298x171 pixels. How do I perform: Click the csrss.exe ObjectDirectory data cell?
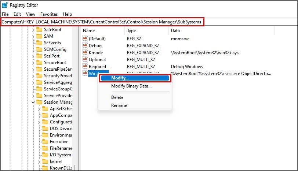click(221, 74)
